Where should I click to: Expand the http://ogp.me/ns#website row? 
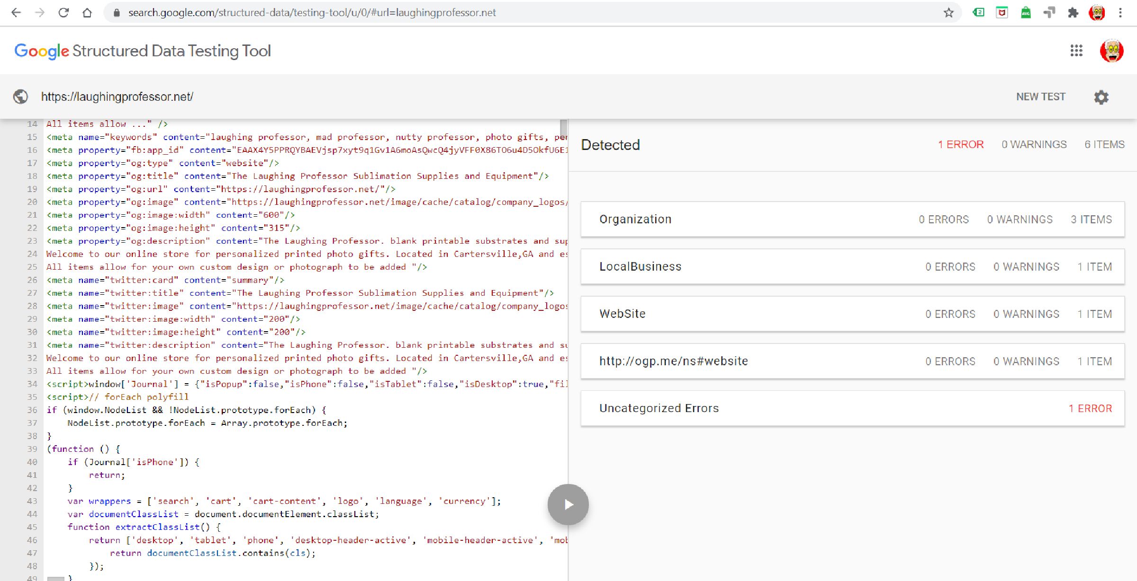click(x=853, y=361)
